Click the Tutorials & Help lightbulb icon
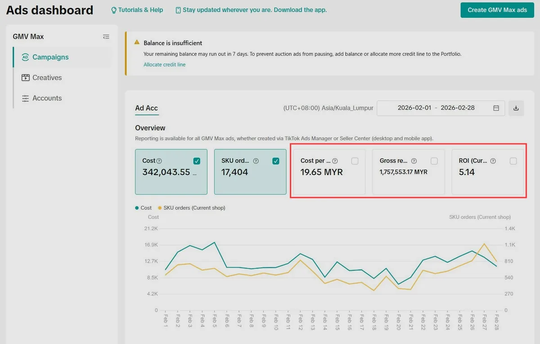This screenshot has width=540, height=344. (x=114, y=10)
